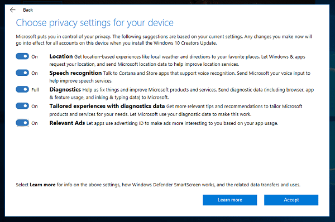Open the Learn more button
This screenshot has height=222, width=335.
click(x=229, y=200)
